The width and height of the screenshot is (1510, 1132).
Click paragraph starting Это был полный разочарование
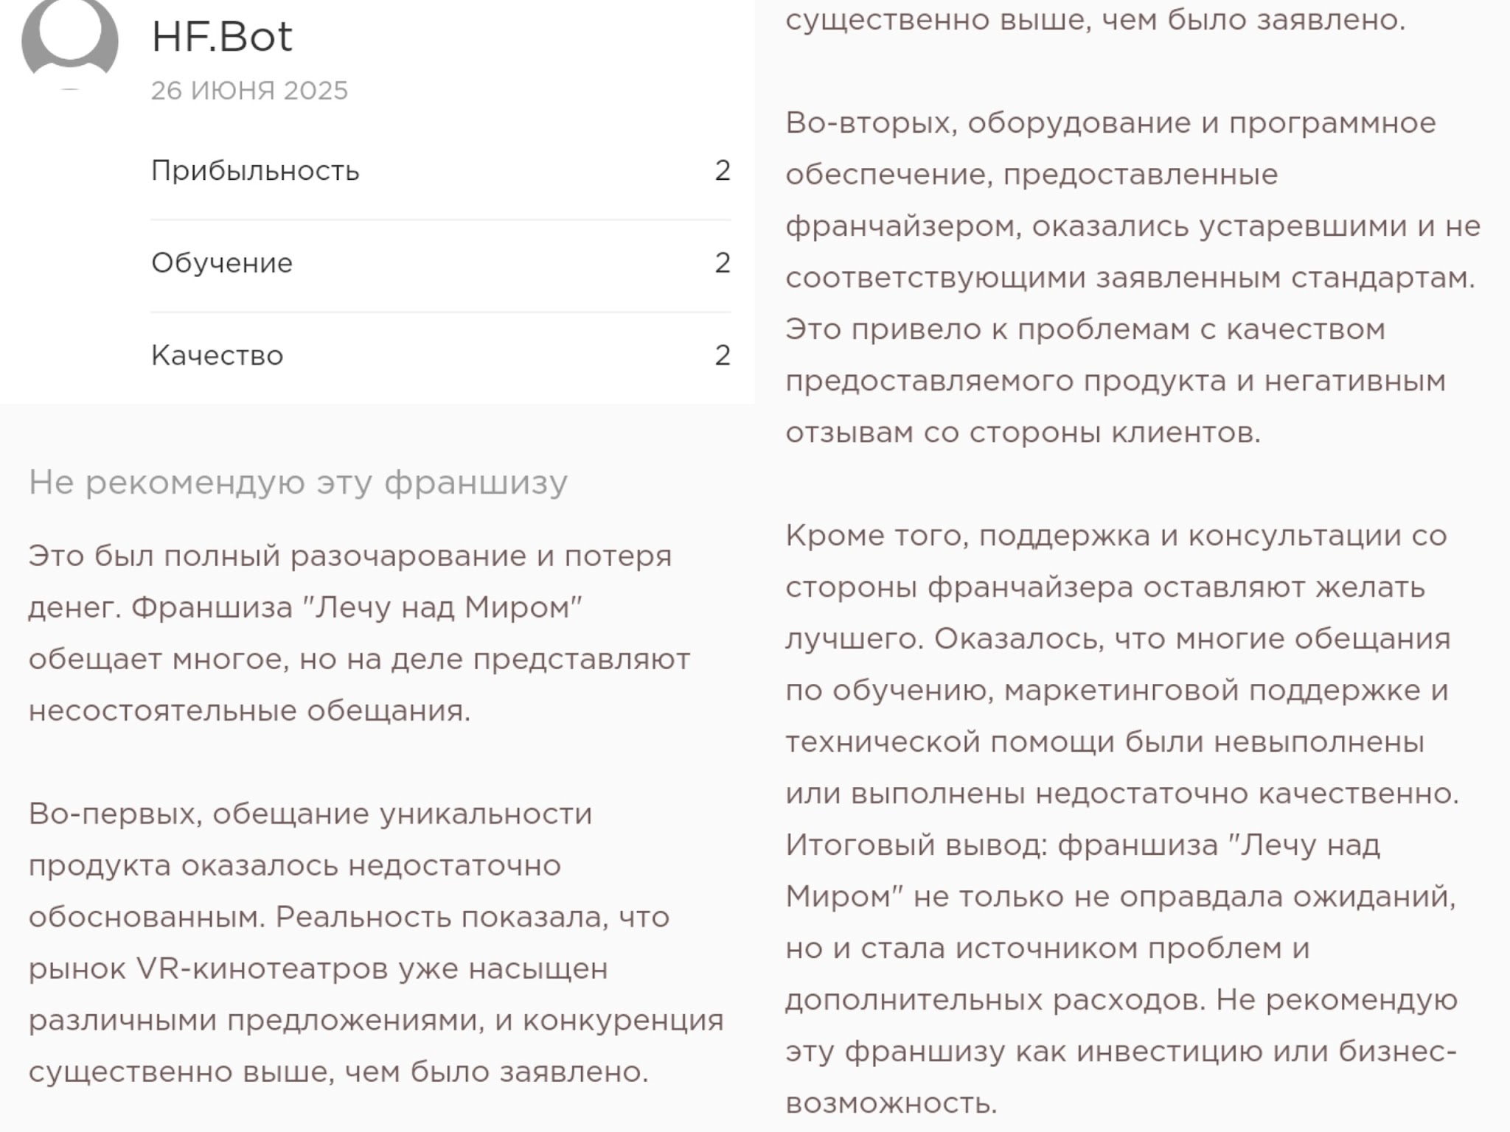coord(350,556)
